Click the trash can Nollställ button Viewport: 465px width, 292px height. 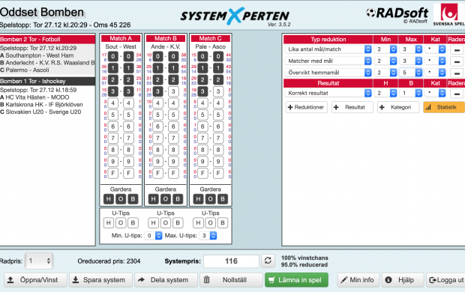(231, 280)
